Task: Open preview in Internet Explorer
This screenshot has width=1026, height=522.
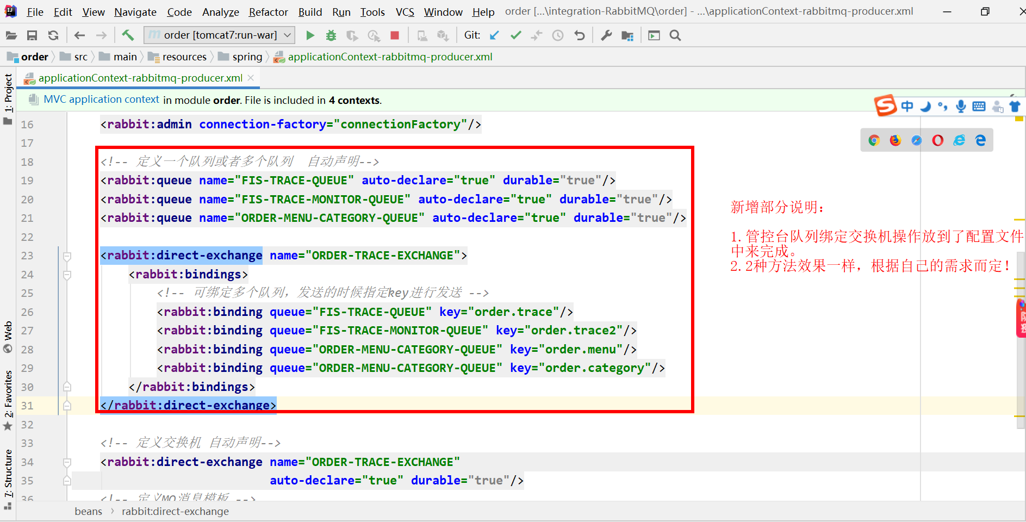Action: pyautogui.click(x=959, y=140)
